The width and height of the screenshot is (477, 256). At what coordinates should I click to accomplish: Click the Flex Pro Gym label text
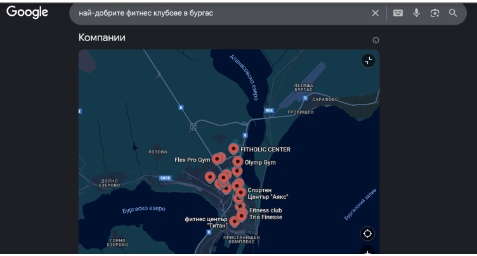(x=192, y=160)
